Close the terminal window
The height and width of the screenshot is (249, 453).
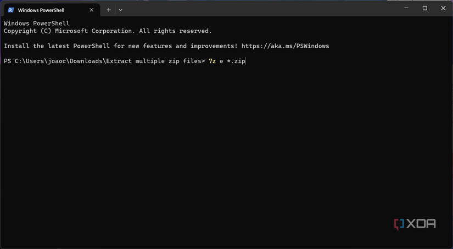click(x=443, y=8)
